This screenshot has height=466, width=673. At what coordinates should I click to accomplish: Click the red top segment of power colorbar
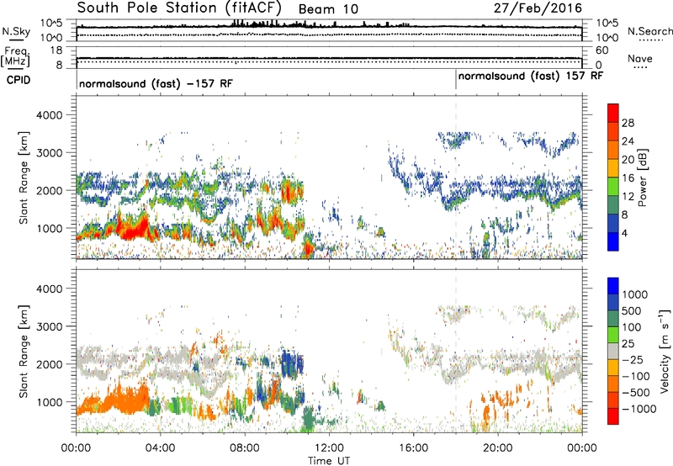[x=613, y=114]
